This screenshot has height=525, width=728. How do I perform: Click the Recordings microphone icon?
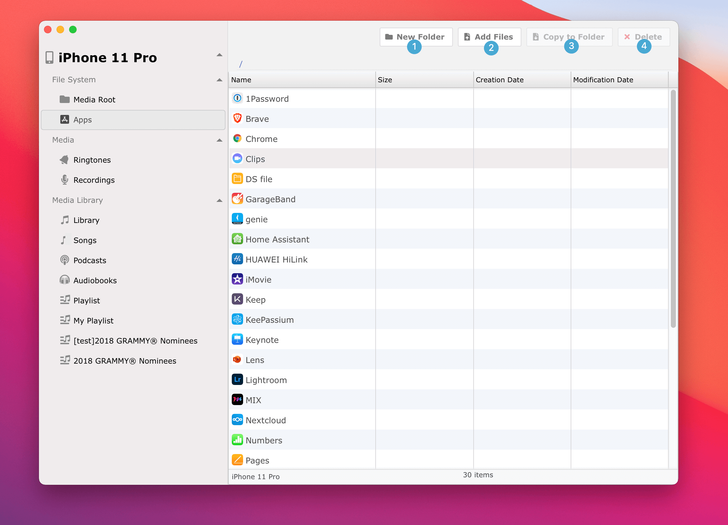tap(64, 180)
